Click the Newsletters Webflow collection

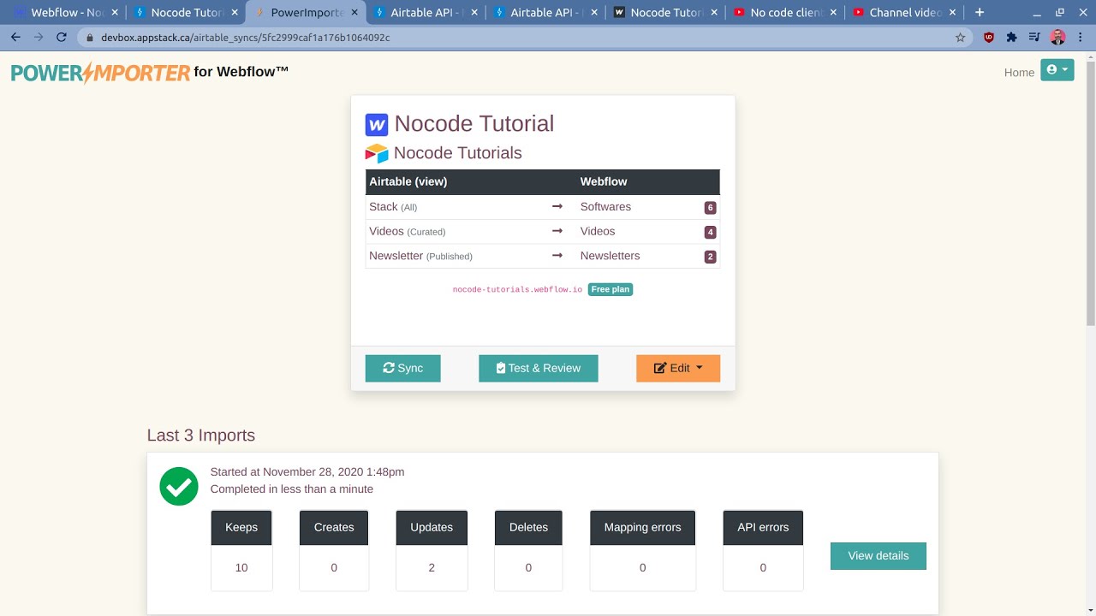610,256
